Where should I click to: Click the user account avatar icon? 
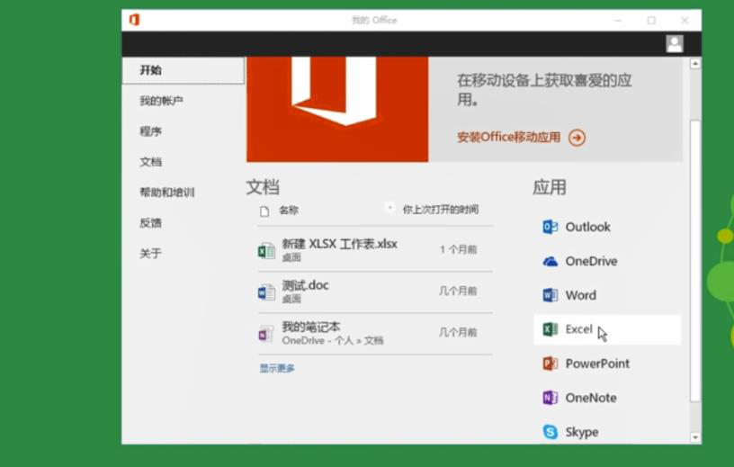pos(675,44)
